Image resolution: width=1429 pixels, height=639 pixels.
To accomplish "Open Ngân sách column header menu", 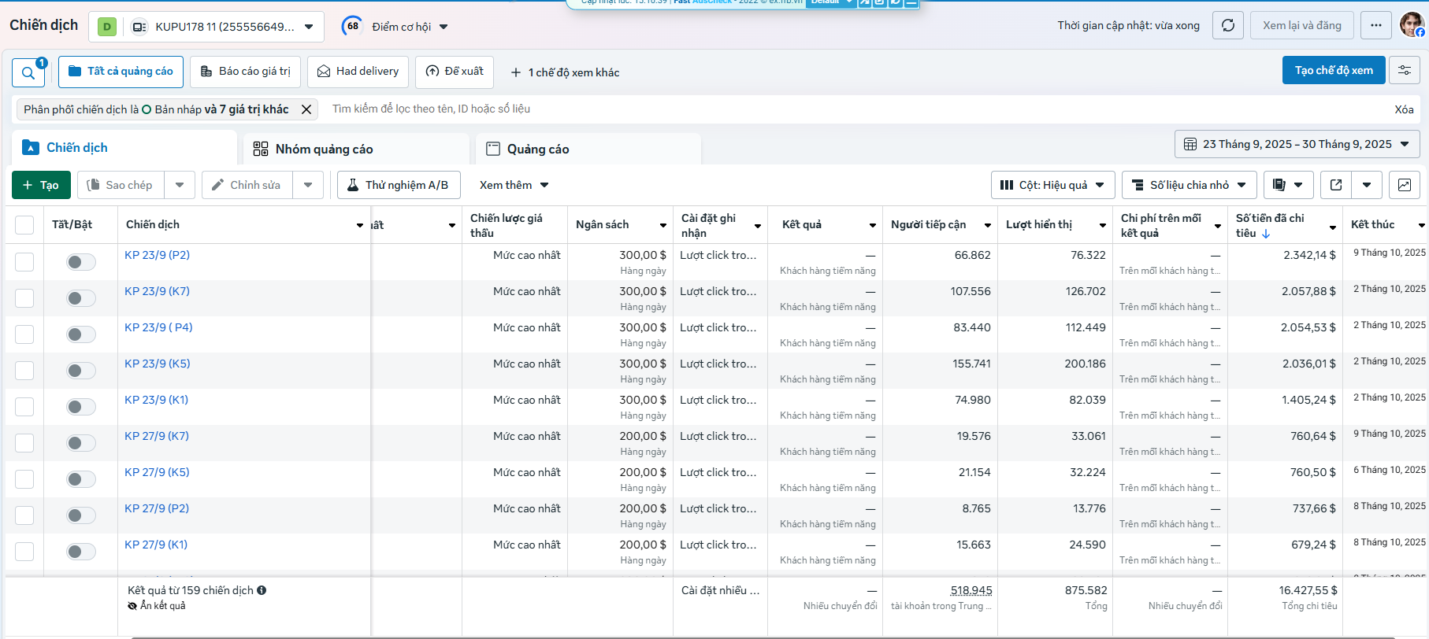I will (x=663, y=226).
